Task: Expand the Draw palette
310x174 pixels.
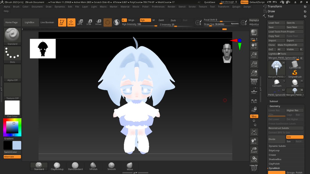Action: tap(271, 11)
